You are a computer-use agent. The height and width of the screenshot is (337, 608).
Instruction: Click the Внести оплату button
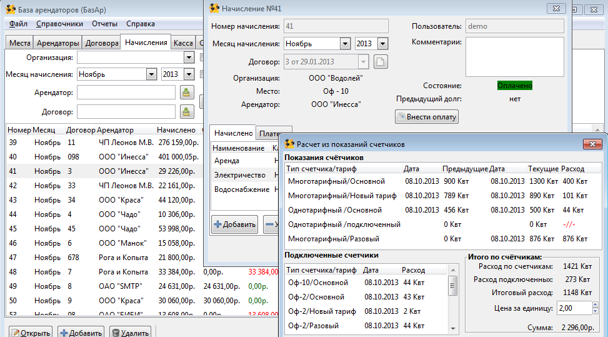point(427,117)
